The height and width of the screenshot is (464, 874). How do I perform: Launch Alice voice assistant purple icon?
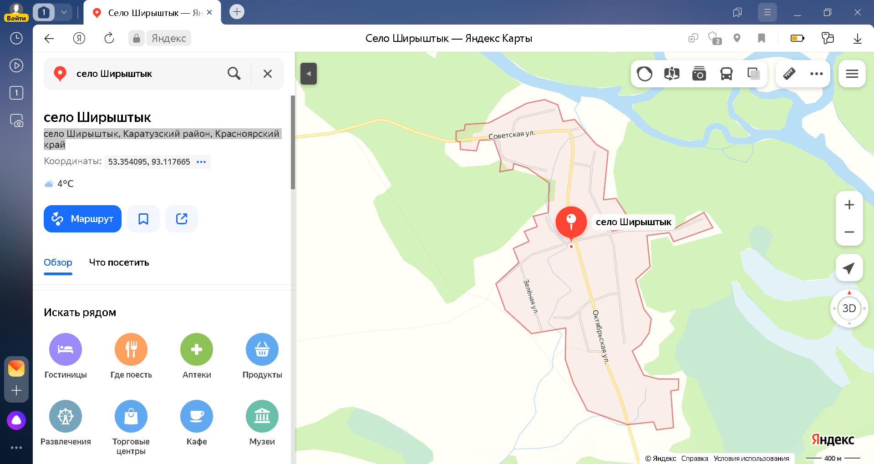pos(16,420)
